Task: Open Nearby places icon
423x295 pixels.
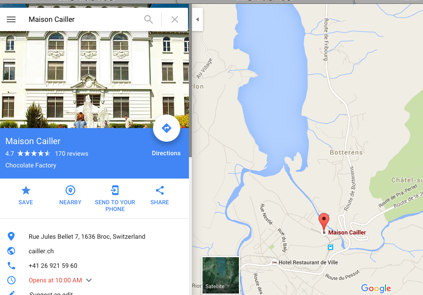Action: tap(70, 191)
